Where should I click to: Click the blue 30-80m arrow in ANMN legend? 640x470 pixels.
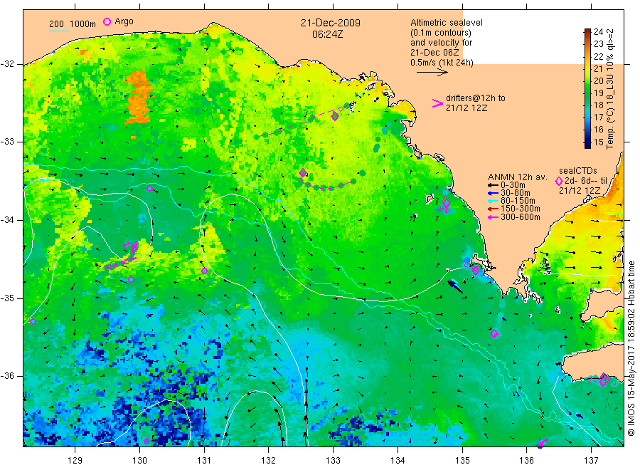(493, 193)
